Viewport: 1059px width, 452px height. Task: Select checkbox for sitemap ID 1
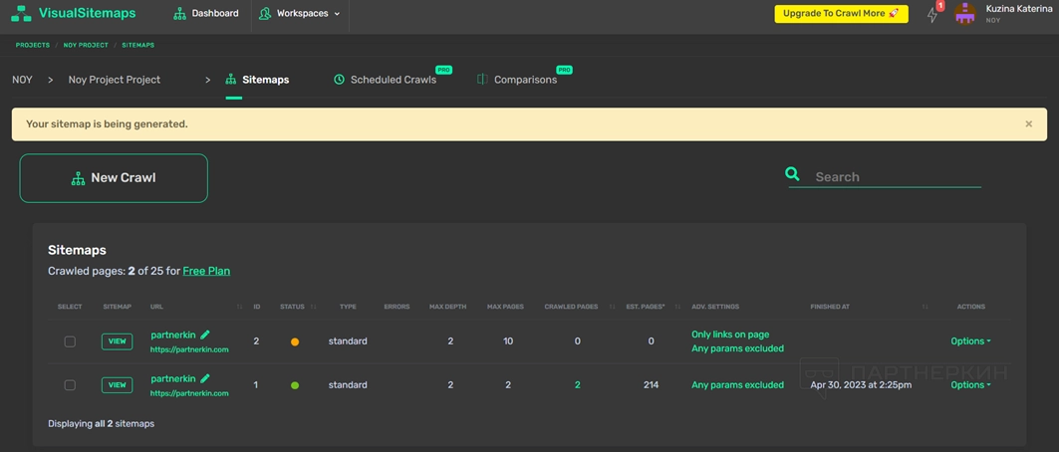pyautogui.click(x=70, y=385)
